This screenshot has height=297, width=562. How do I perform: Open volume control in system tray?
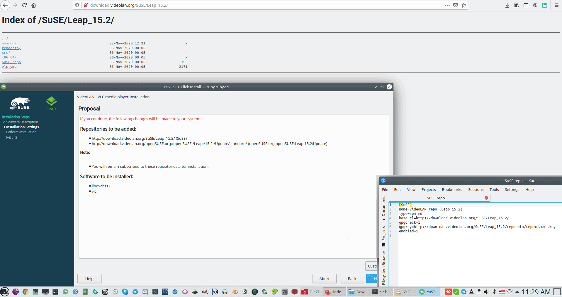[487, 292]
